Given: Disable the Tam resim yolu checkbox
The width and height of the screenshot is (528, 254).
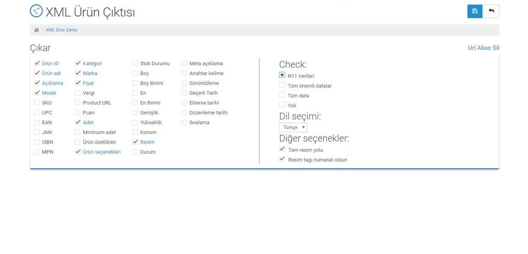Looking at the screenshot, I should click(282, 149).
